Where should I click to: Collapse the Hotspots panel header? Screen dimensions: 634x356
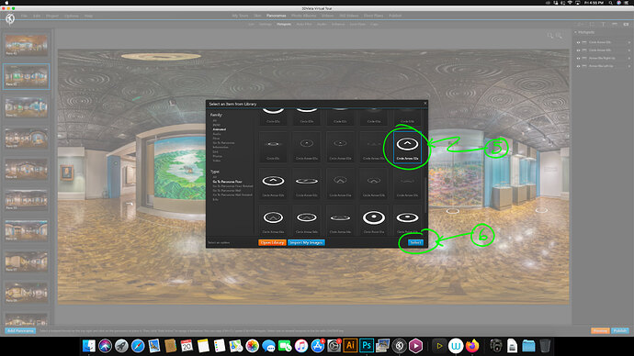point(575,32)
